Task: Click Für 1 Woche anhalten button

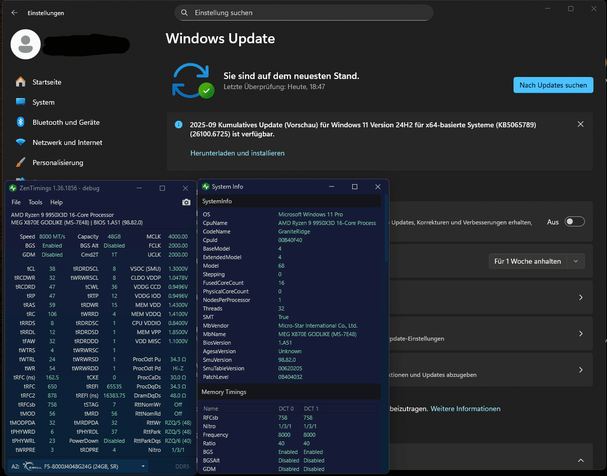Action: (528, 261)
